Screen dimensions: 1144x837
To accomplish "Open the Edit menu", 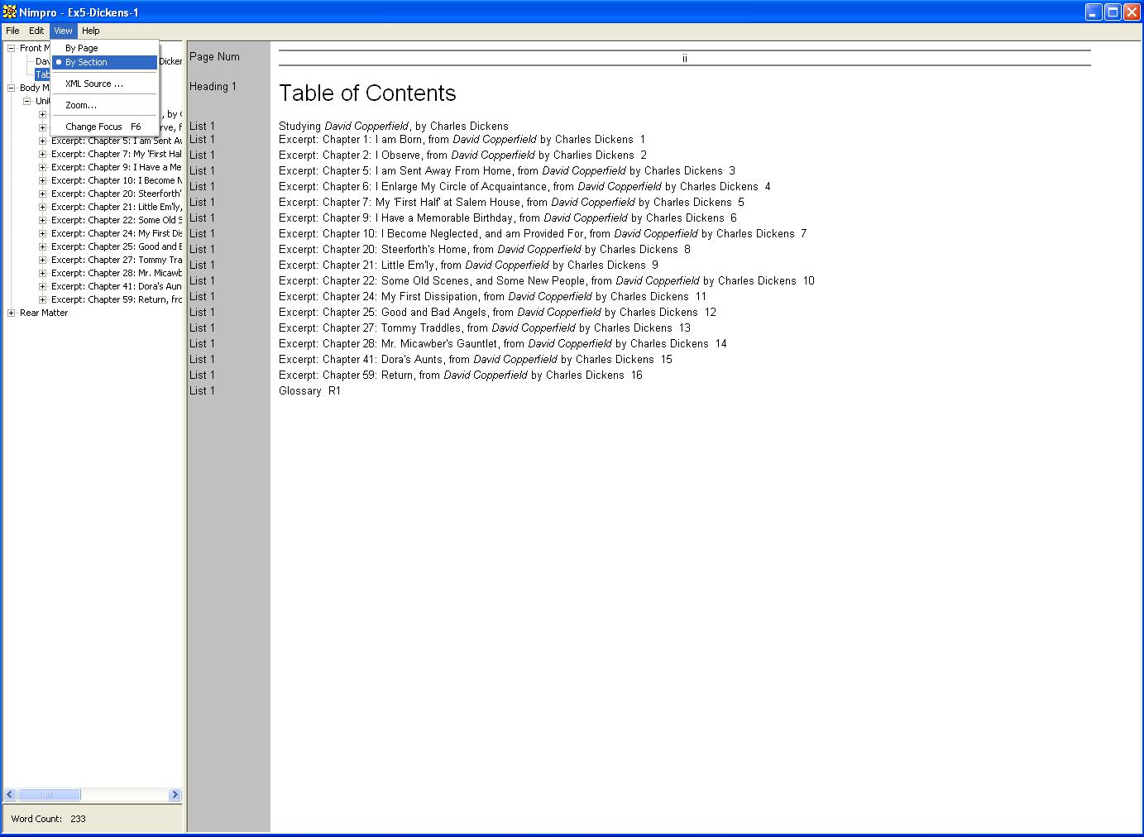I will click(x=36, y=31).
